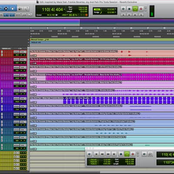Viewport: 174px width, 174px height.
Task: Click play in the floating Transport window
Action: [x=127, y=154]
